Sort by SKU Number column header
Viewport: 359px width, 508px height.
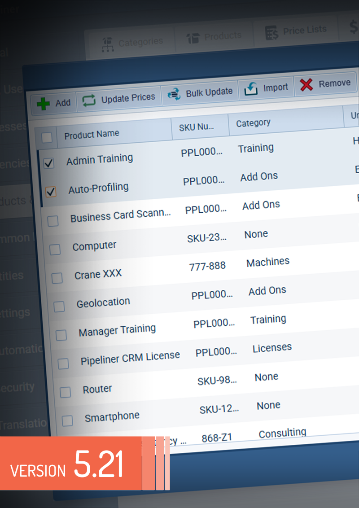(x=196, y=127)
